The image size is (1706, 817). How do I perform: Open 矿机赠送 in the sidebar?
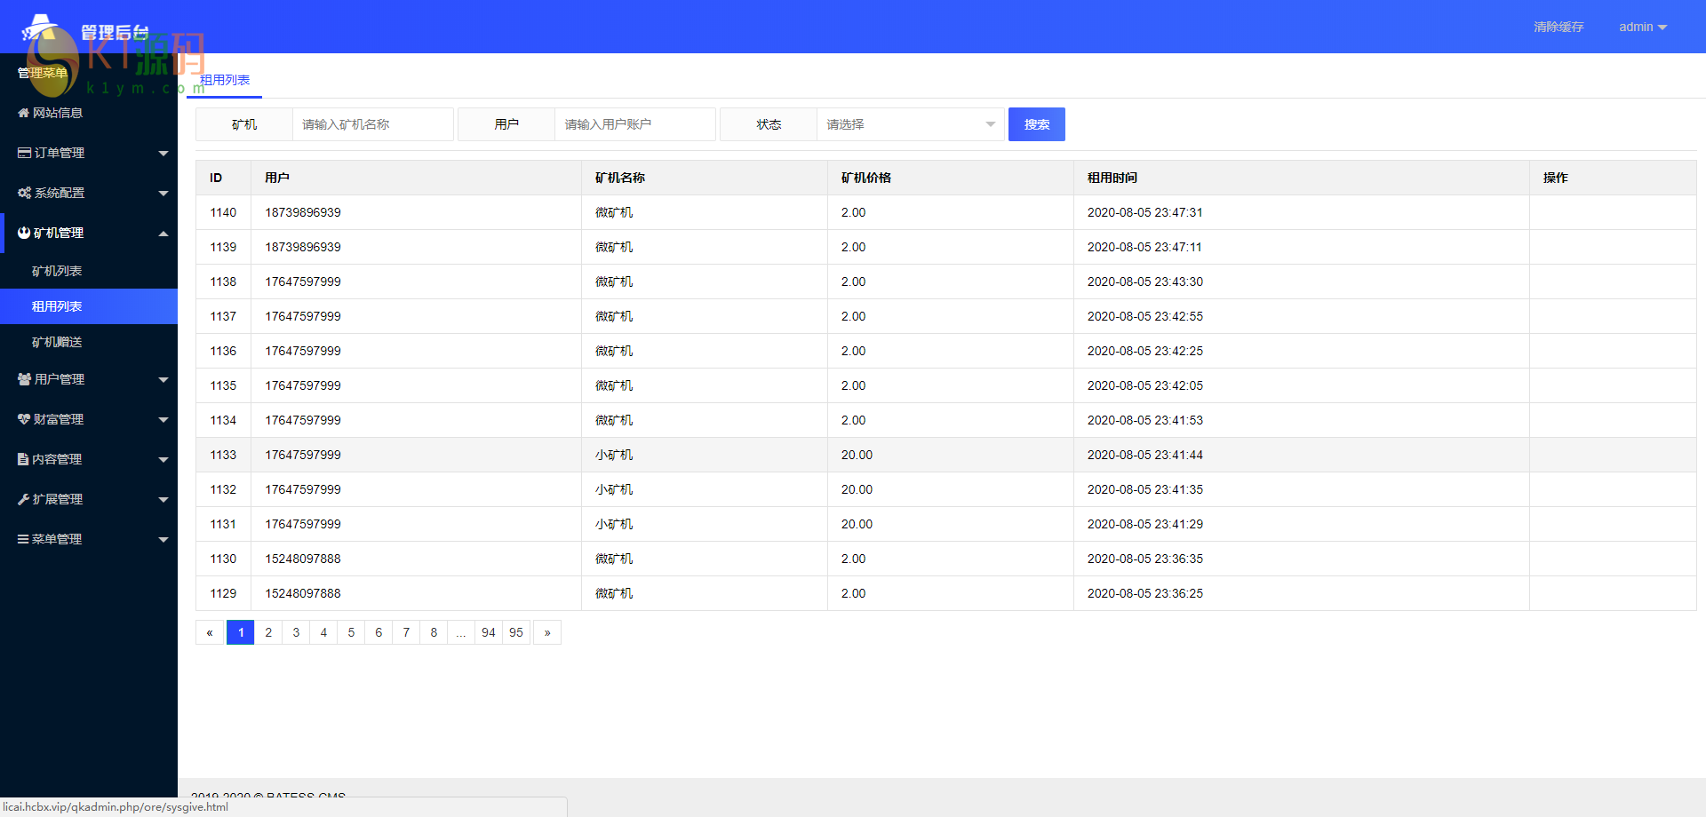57,342
